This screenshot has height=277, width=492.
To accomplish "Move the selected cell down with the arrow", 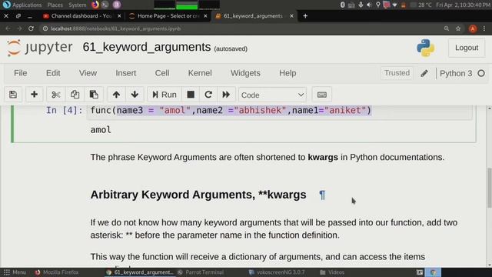I will (x=135, y=95).
